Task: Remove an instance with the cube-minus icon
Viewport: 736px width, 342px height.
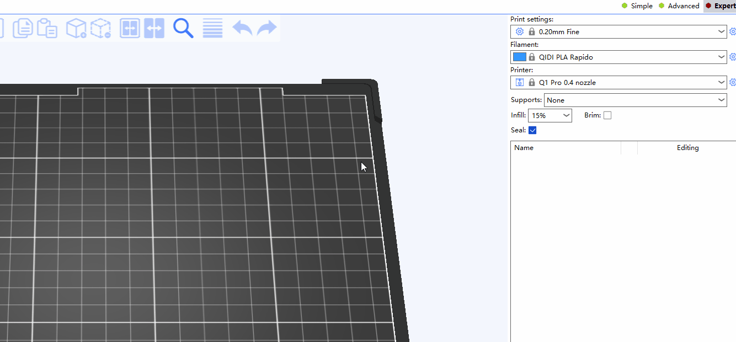Action: [100, 28]
